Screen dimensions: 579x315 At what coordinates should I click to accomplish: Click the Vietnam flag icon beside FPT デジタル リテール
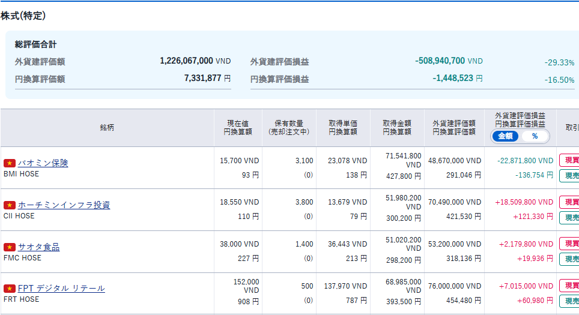pyautogui.click(x=9, y=289)
